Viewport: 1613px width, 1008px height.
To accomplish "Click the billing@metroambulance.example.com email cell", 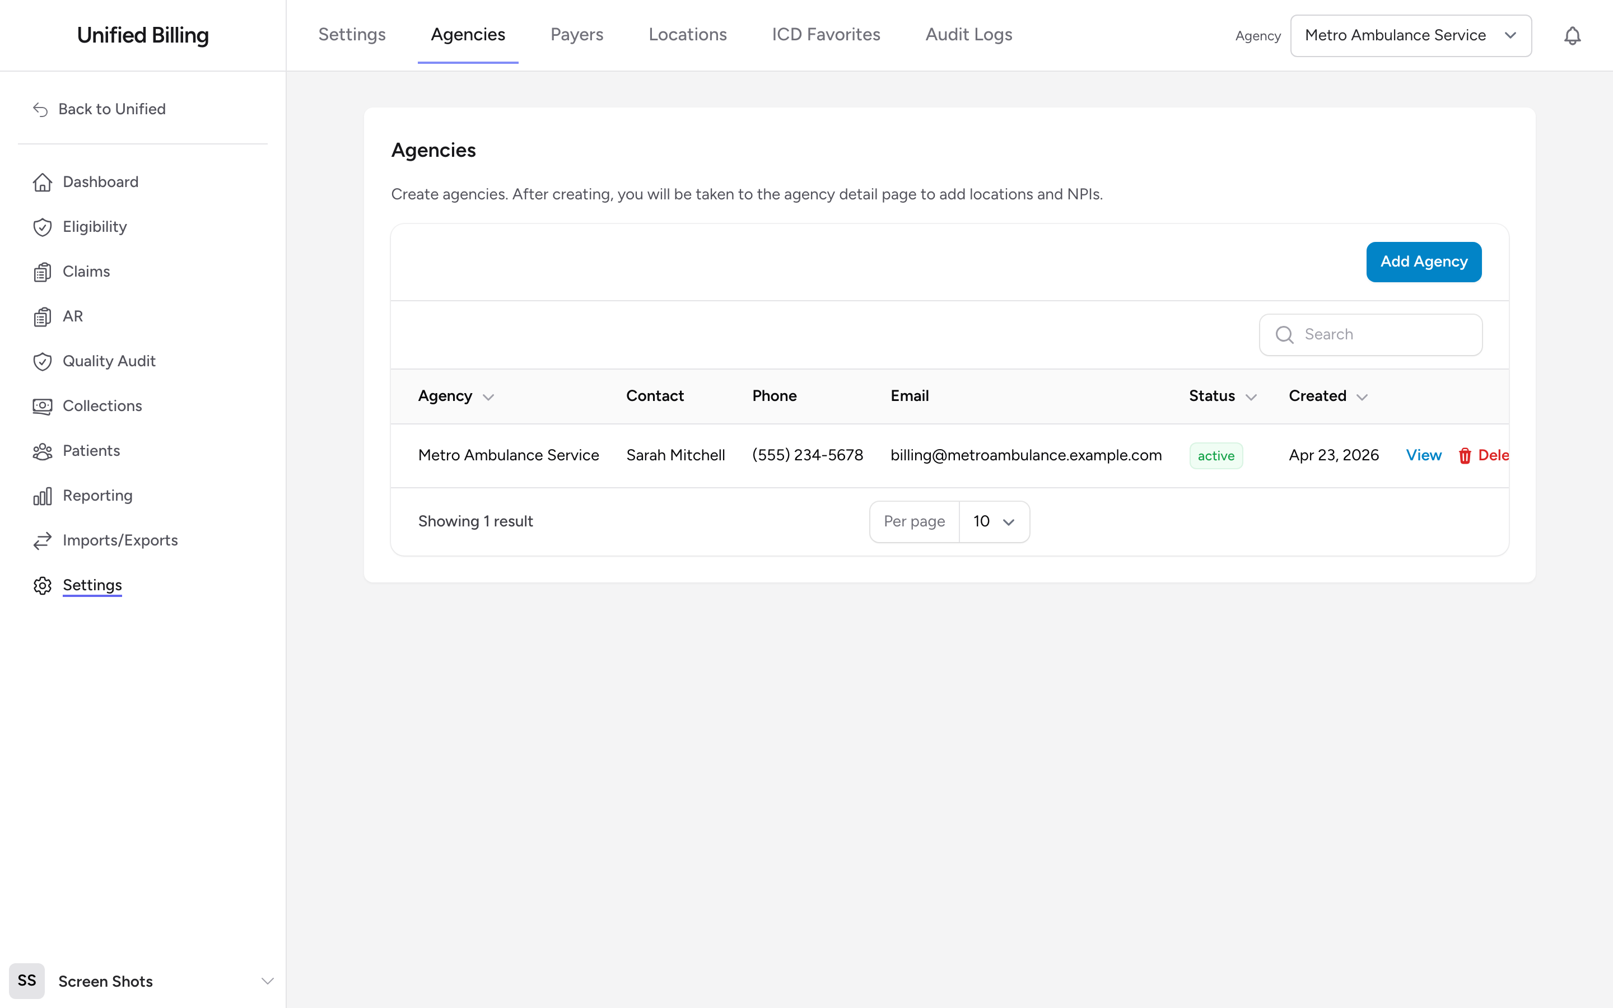I will coord(1026,455).
